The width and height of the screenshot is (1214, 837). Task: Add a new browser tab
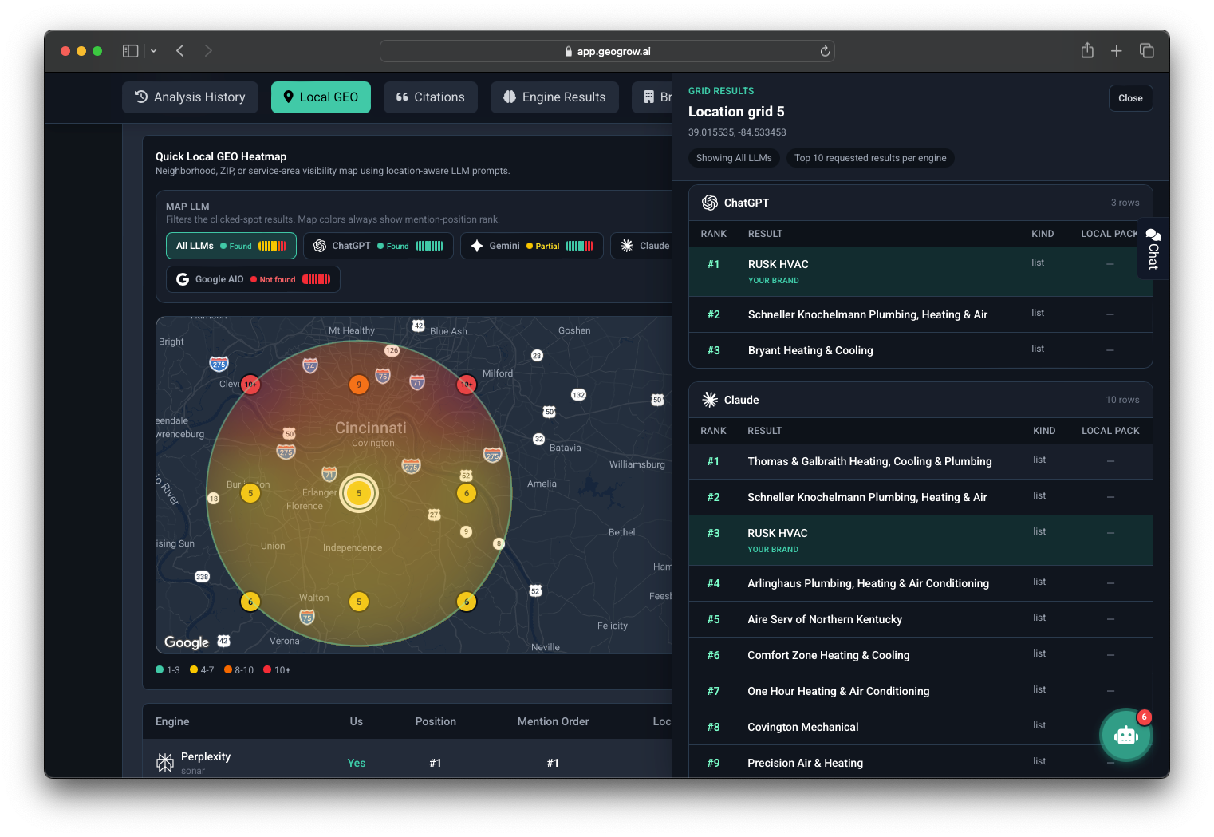pyautogui.click(x=1117, y=51)
